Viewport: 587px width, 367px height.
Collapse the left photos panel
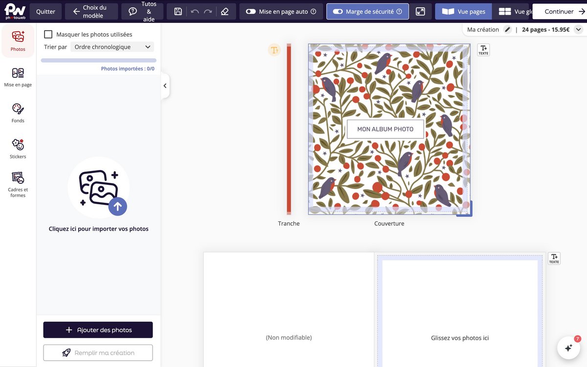(x=165, y=86)
